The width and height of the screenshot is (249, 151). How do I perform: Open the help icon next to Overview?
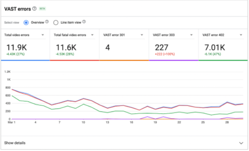point(47,22)
